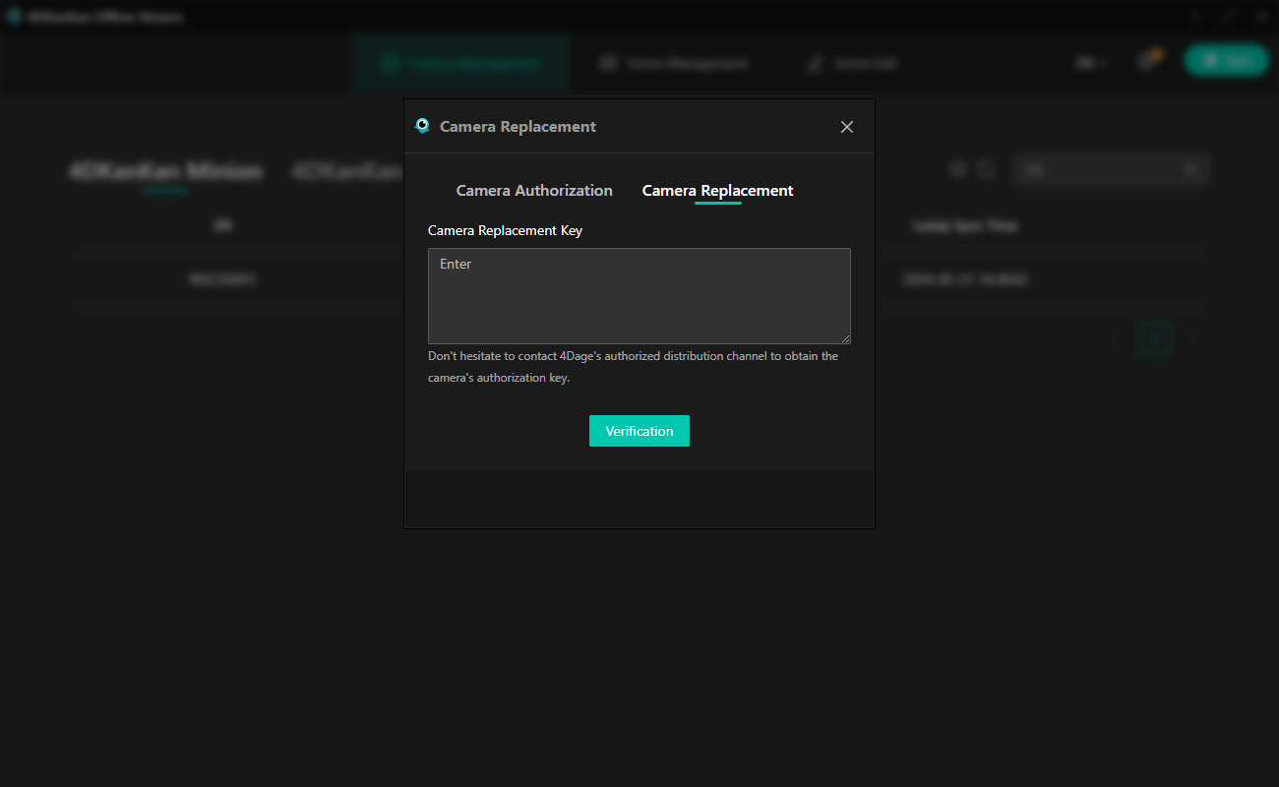Screen dimensions: 1279x787
Task: Go to the previous page arrow in pagination
Action: click(1116, 338)
